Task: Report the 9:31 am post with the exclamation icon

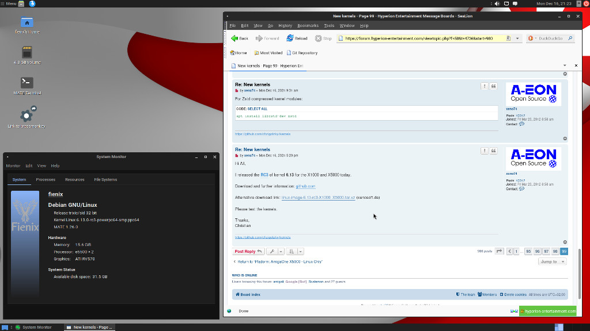Action: (x=484, y=86)
